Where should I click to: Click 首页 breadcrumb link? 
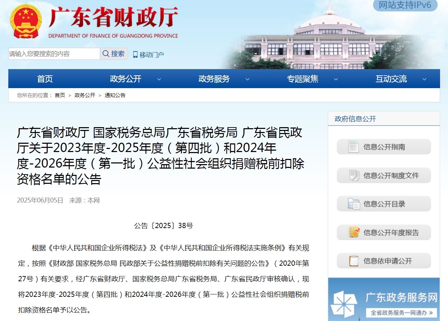point(60,95)
